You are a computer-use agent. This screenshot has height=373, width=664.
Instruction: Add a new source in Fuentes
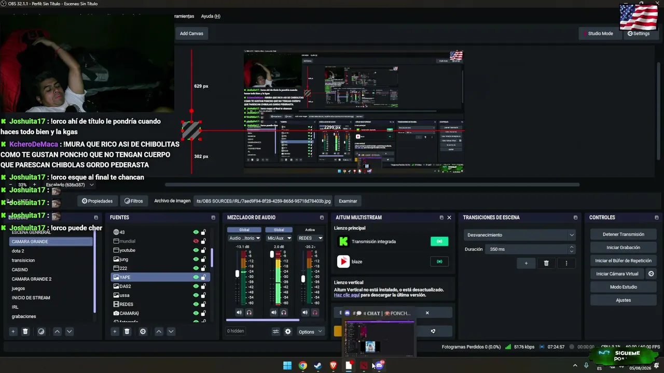coord(115,332)
